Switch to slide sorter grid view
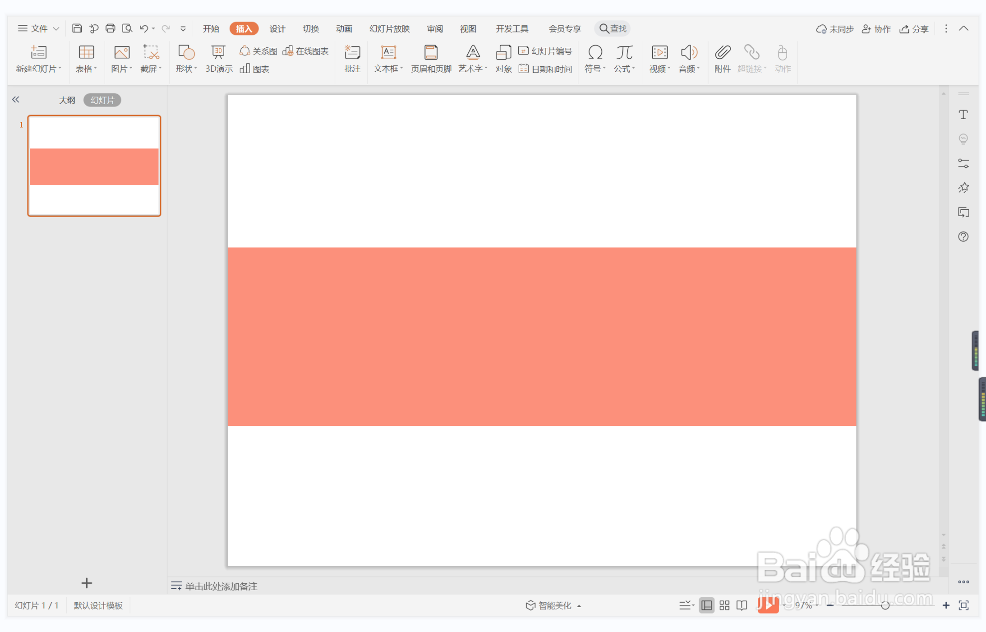986x632 pixels. 724,605
